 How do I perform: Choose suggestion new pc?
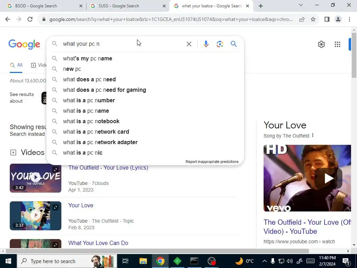pyautogui.click(x=145, y=69)
